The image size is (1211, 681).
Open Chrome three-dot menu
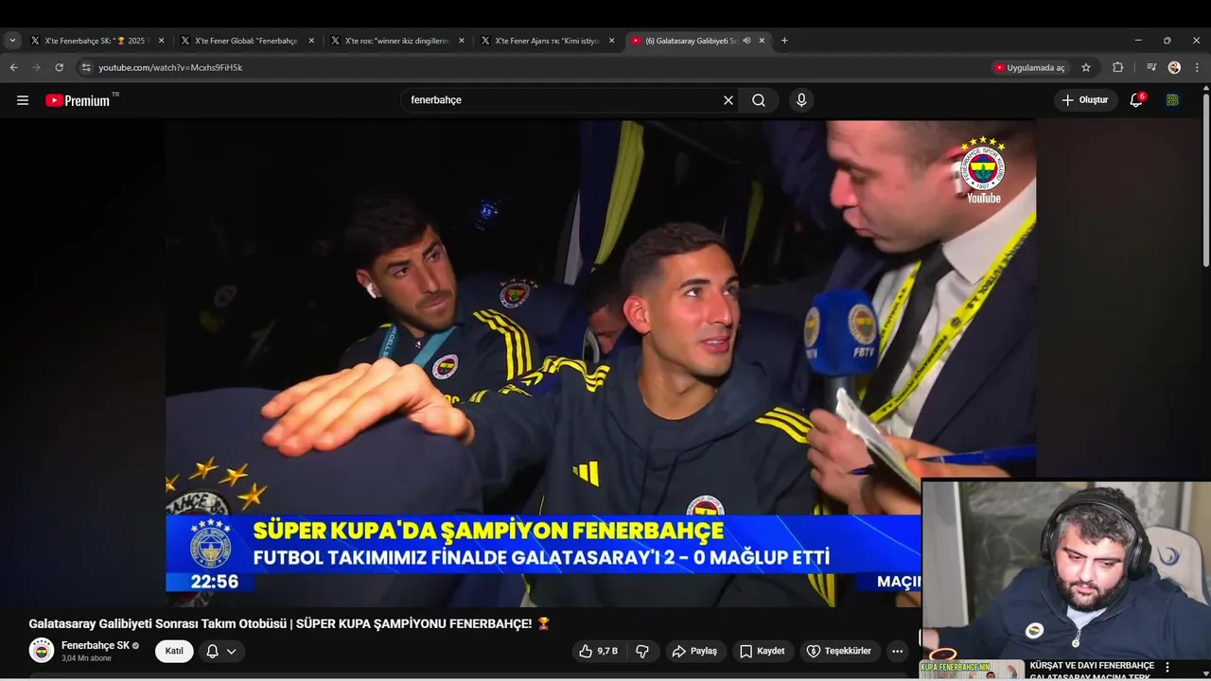pyautogui.click(x=1197, y=67)
